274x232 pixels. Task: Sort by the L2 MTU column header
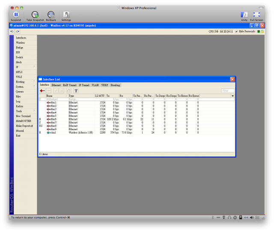(100, 96)
